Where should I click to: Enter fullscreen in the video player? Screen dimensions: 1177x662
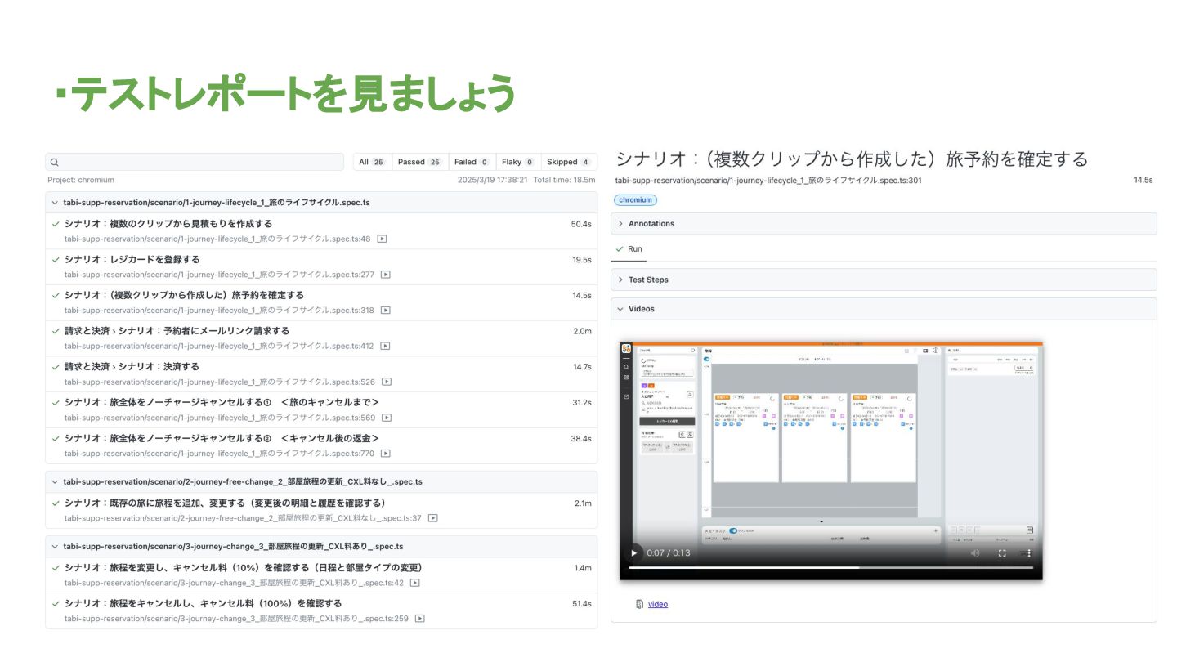[x=1002, y=553]
